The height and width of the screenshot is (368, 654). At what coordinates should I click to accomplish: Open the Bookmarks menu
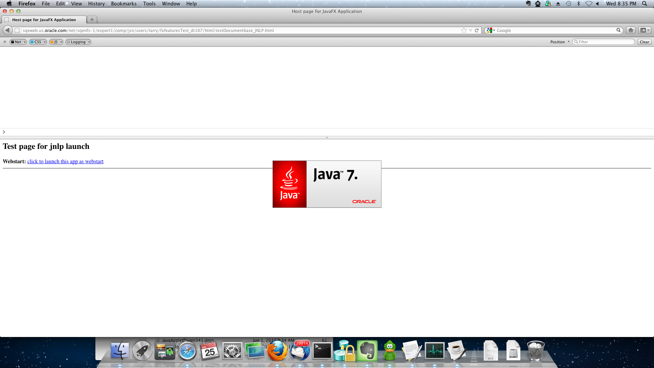124,4
